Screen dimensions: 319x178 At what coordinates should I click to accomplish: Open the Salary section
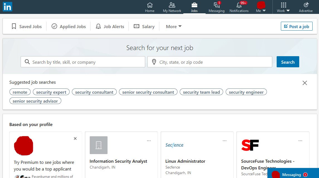tap(144, 26)
